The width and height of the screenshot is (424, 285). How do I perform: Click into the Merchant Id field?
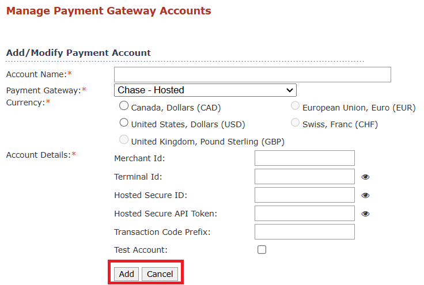305,158
